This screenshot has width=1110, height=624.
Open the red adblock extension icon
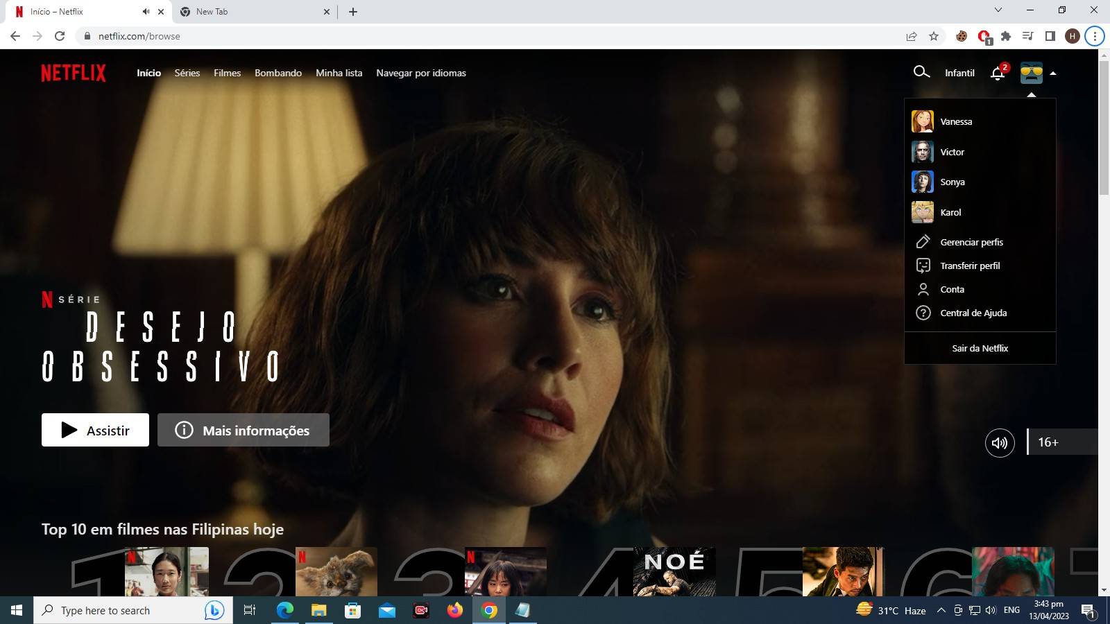(x=984, y=37)
